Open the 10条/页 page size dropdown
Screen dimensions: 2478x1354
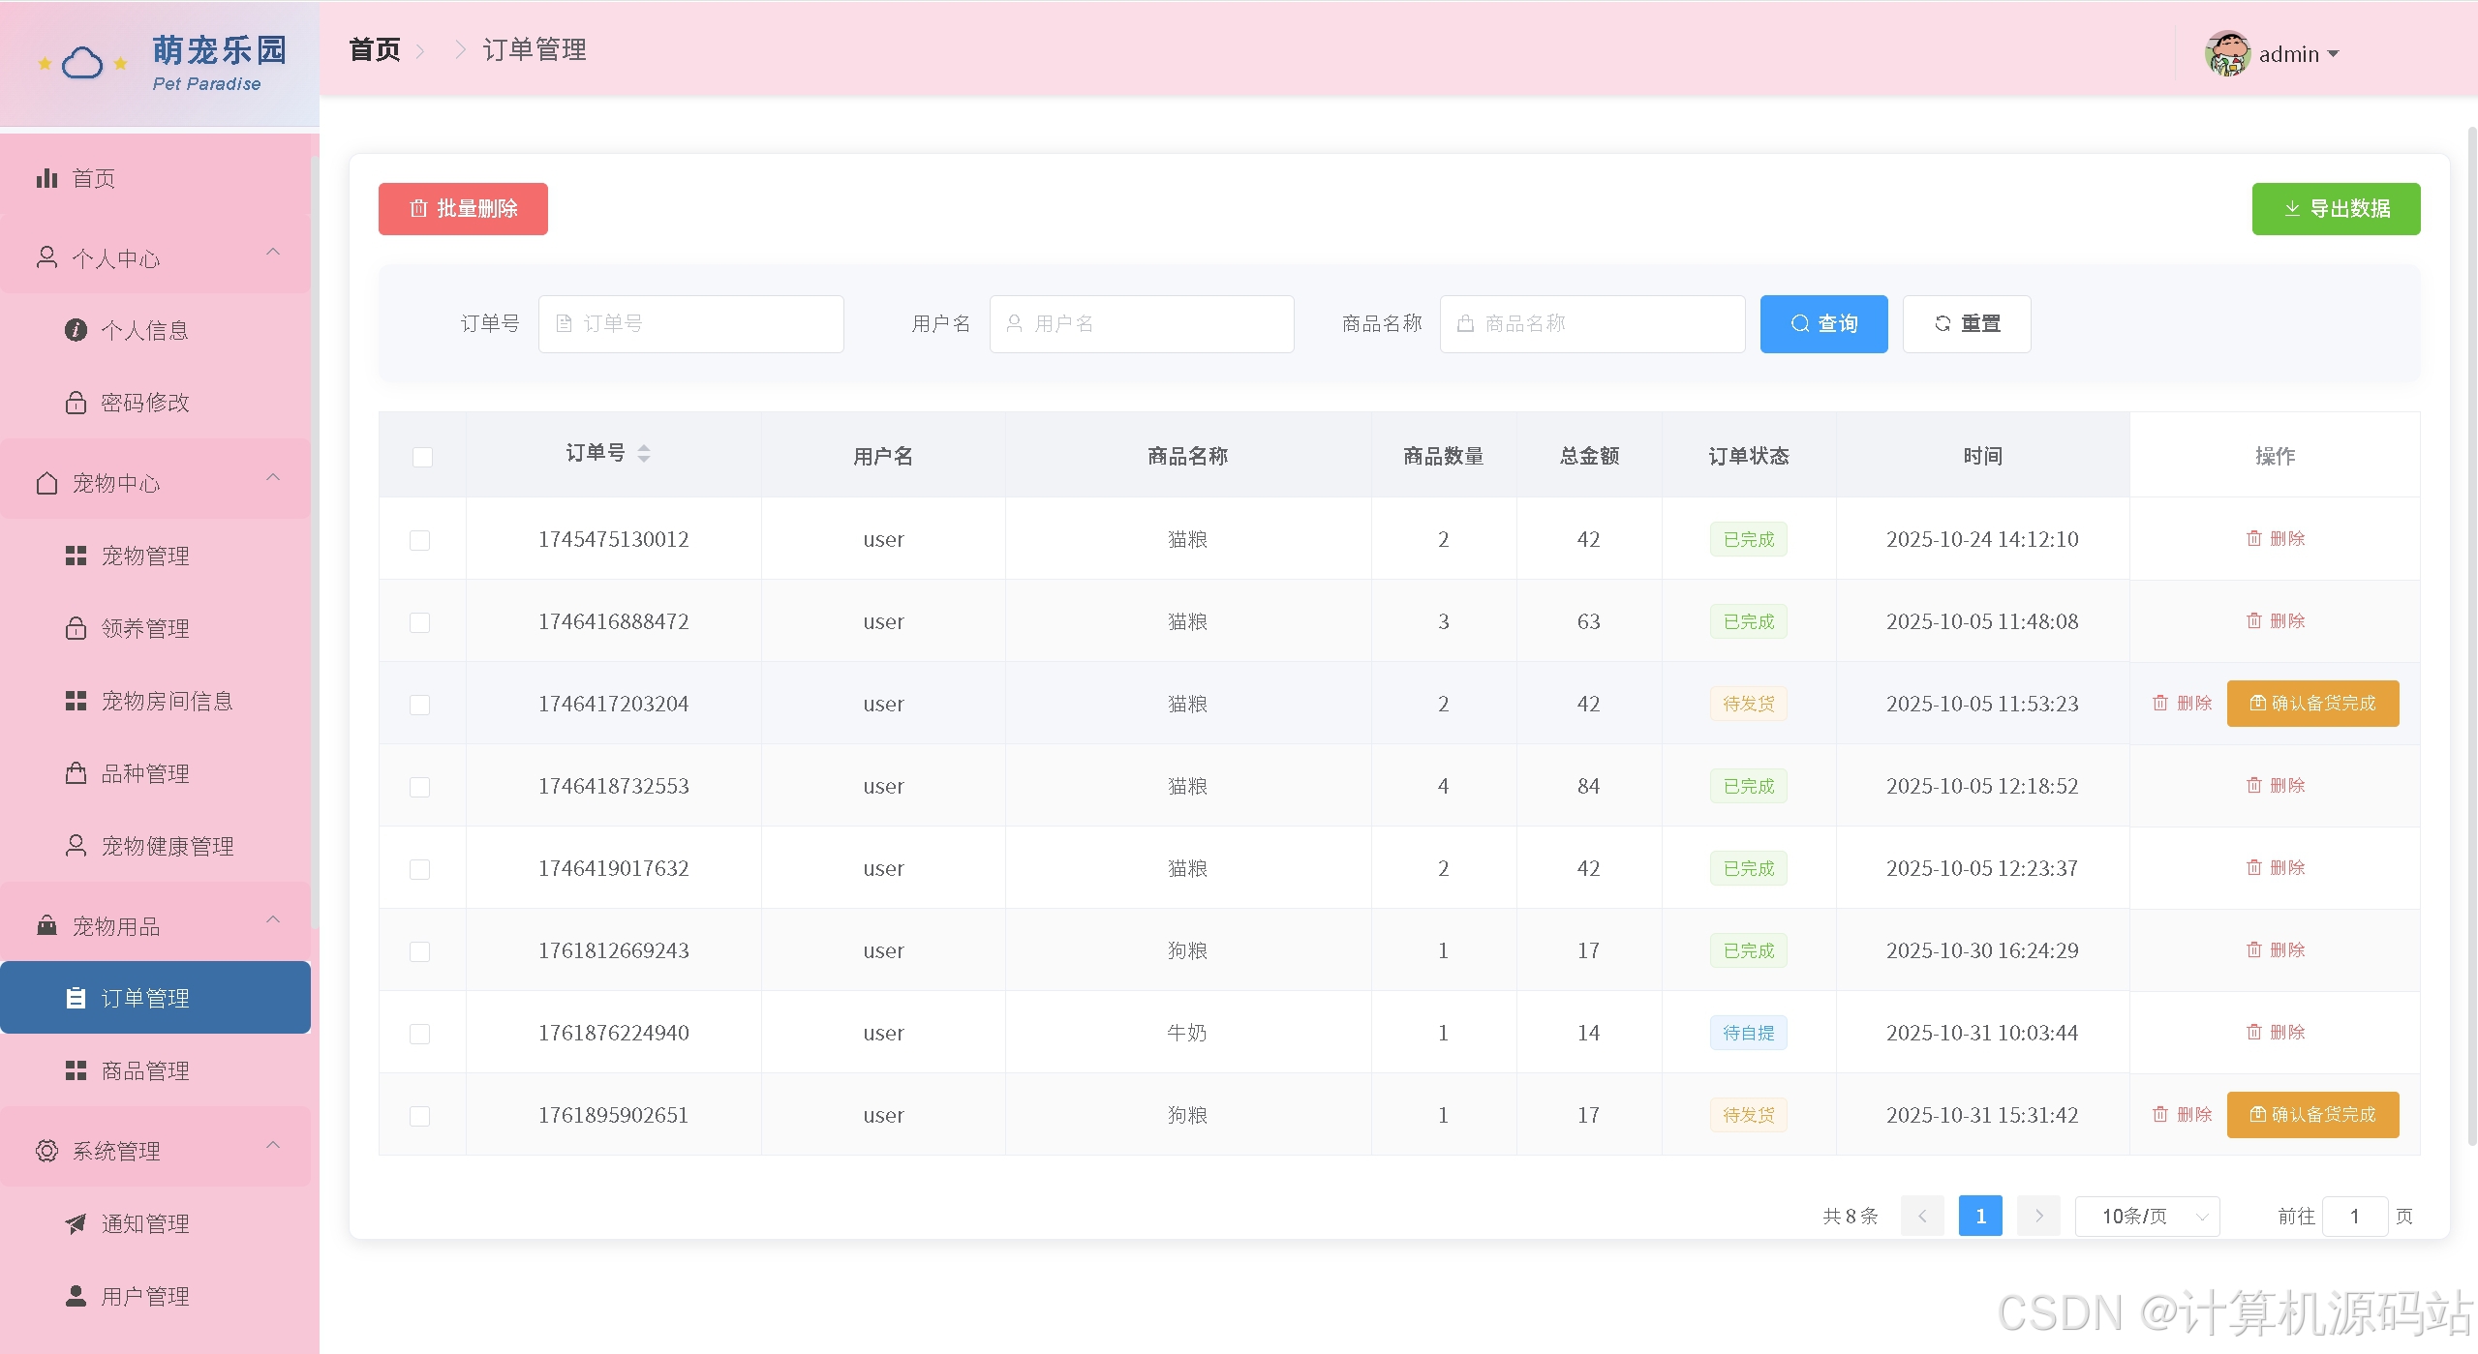[x=2147, y=1216]
